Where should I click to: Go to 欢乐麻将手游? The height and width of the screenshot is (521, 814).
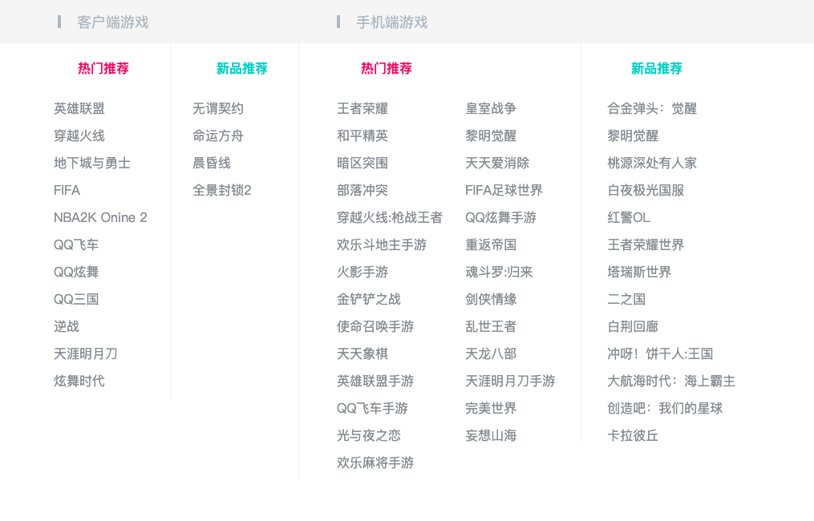point(375,462)
